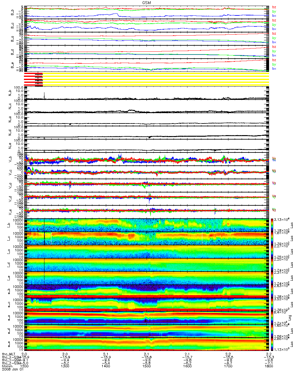
Task: Click the 'by' legend label of the B_d panel
Action: pos(274,51)
